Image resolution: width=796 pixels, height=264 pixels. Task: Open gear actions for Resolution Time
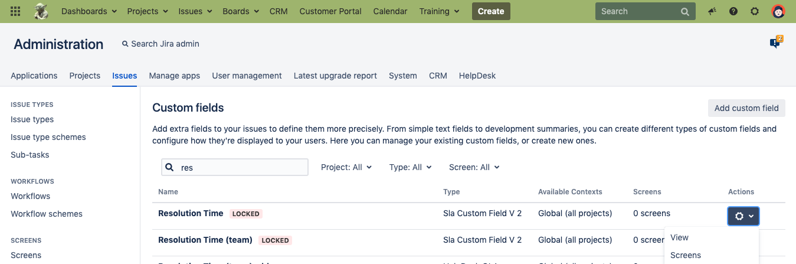pos(743,216)
